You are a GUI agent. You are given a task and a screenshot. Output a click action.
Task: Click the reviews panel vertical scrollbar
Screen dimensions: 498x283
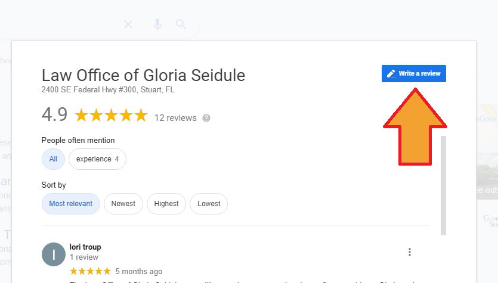click(x=443, y=186)
